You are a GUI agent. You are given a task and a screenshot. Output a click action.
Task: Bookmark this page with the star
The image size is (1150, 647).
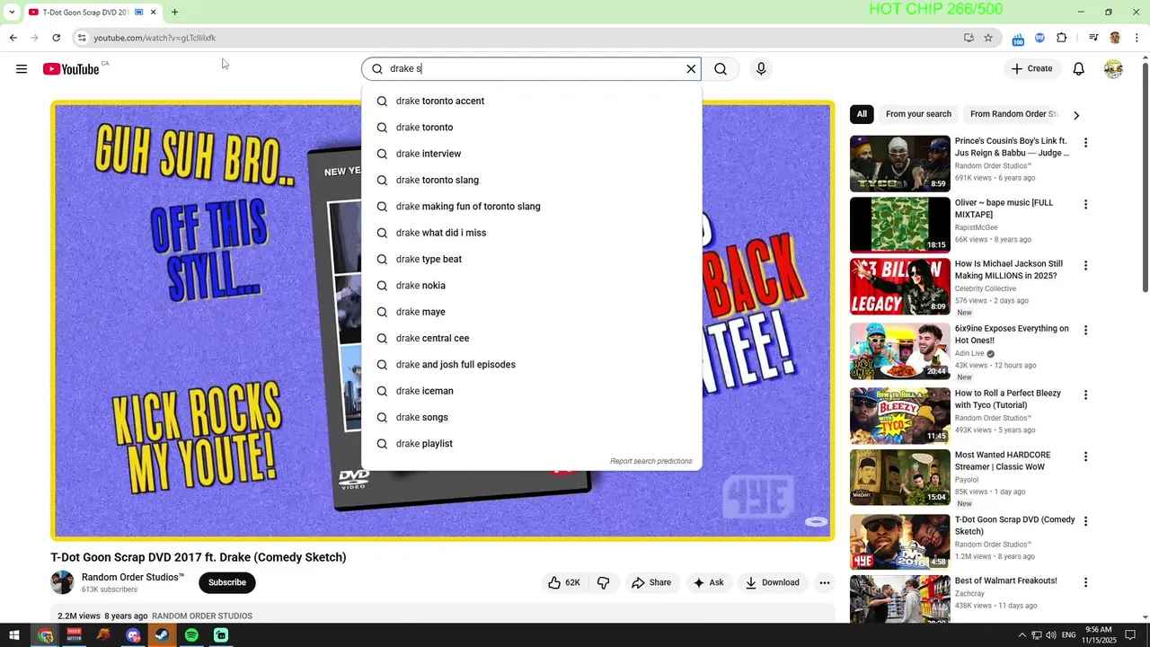(988, 38)
